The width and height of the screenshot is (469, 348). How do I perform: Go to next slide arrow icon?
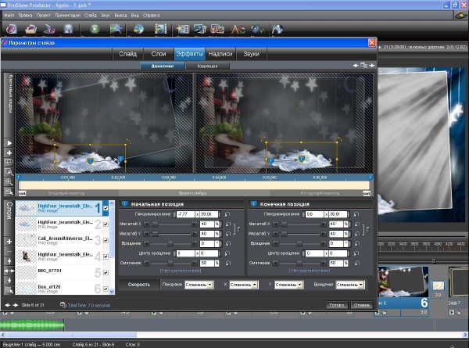coord(16,304)
